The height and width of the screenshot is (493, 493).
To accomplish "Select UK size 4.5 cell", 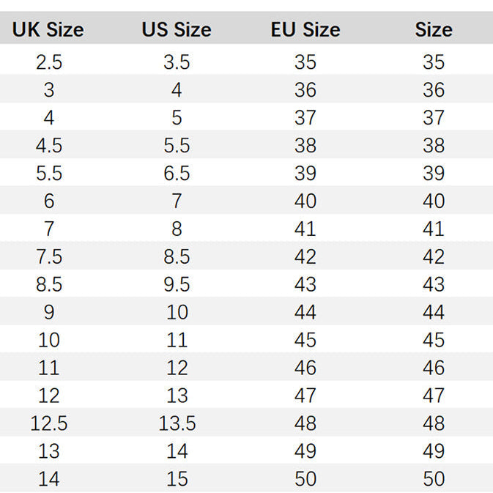I will point(49,145).
